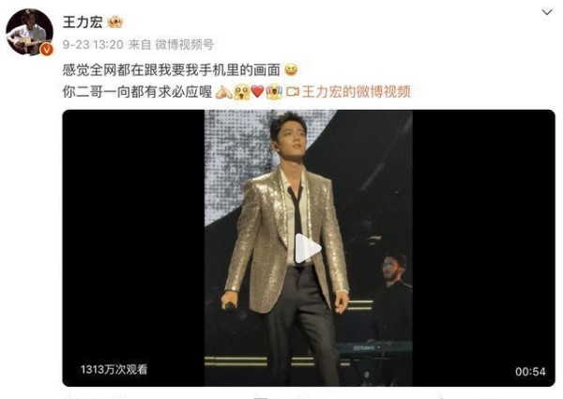563x399 pixels.
Task: Expand the post options chevron menu
Action: coord(547,12)
